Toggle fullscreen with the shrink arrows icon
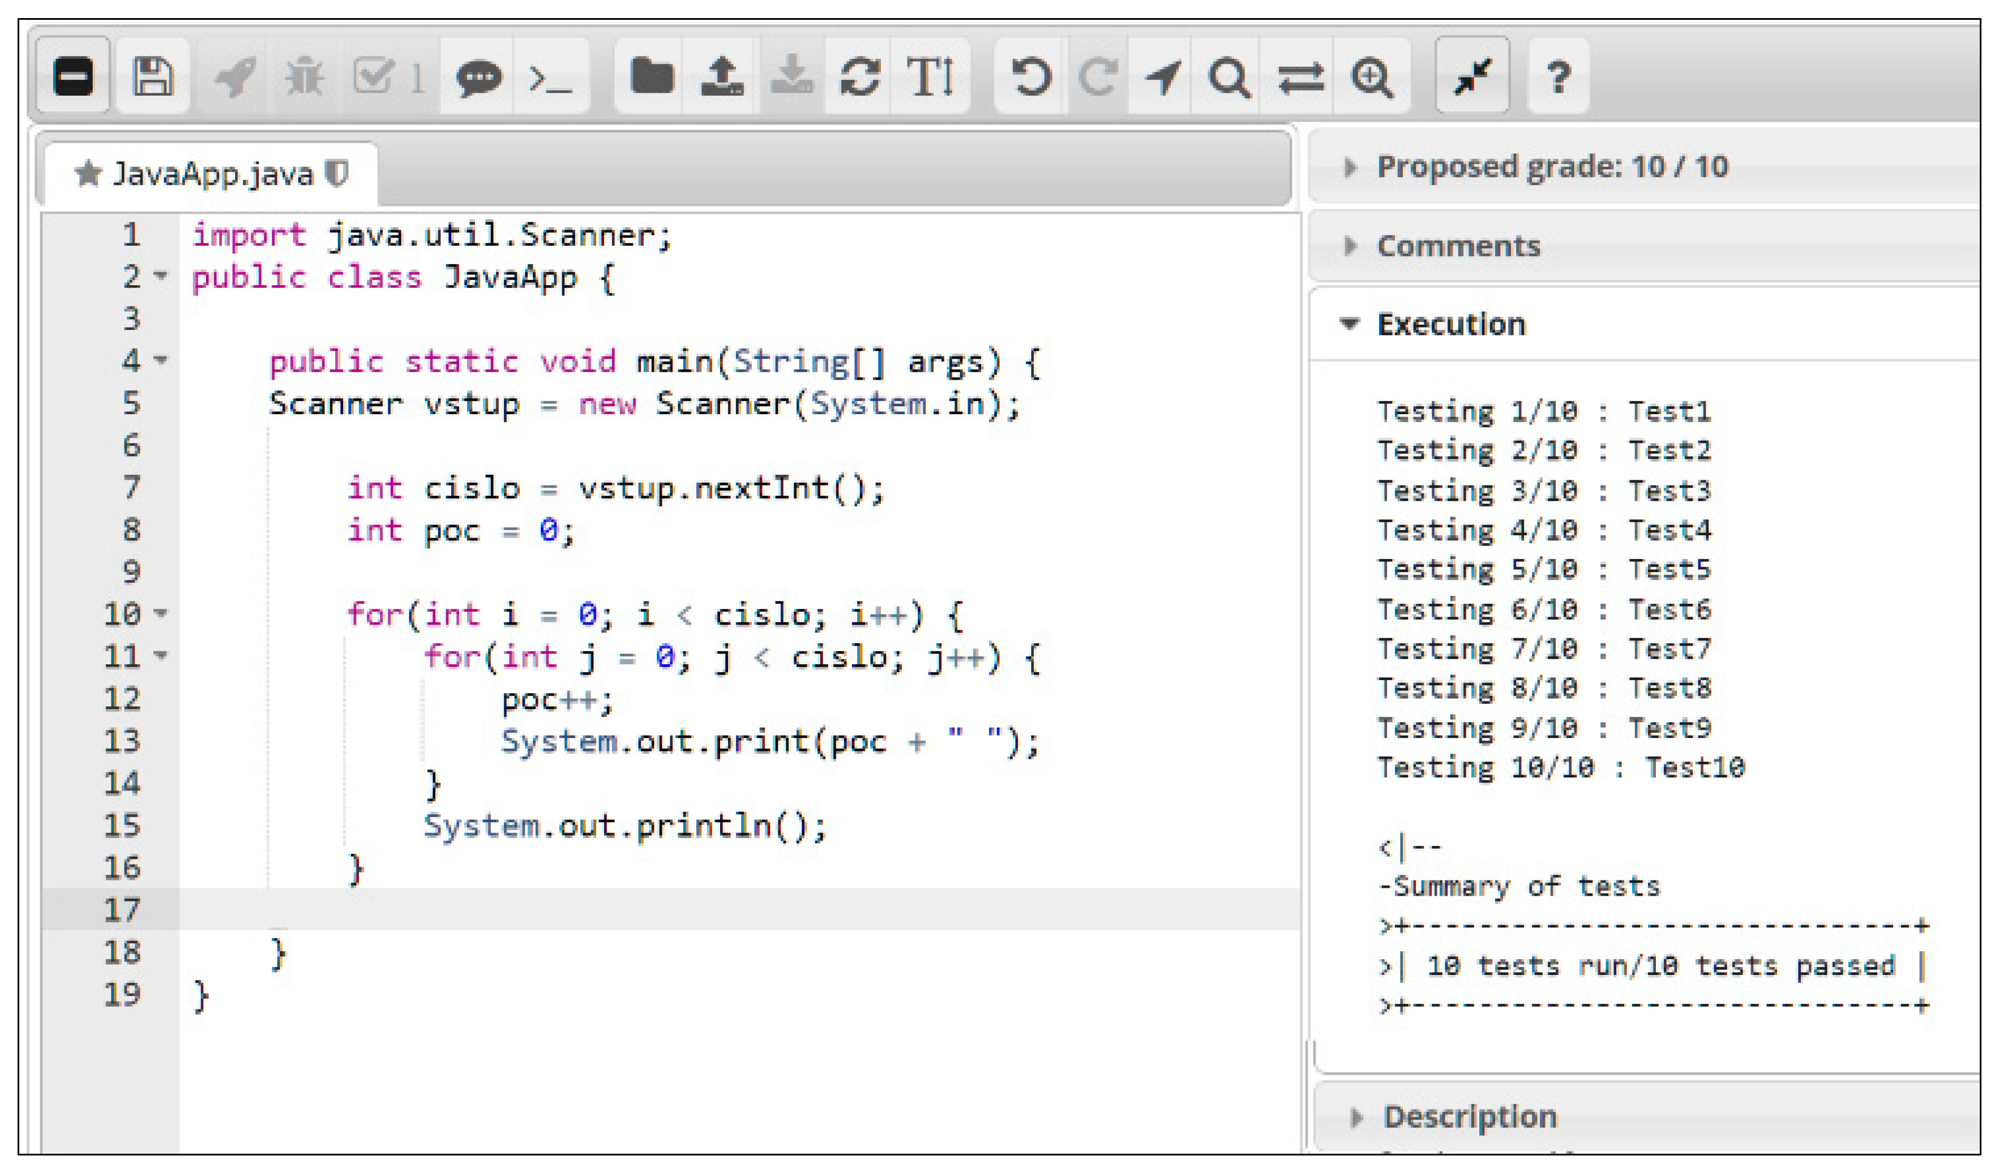Viewport: 1999px width, 1173px height. [1471, 77]
